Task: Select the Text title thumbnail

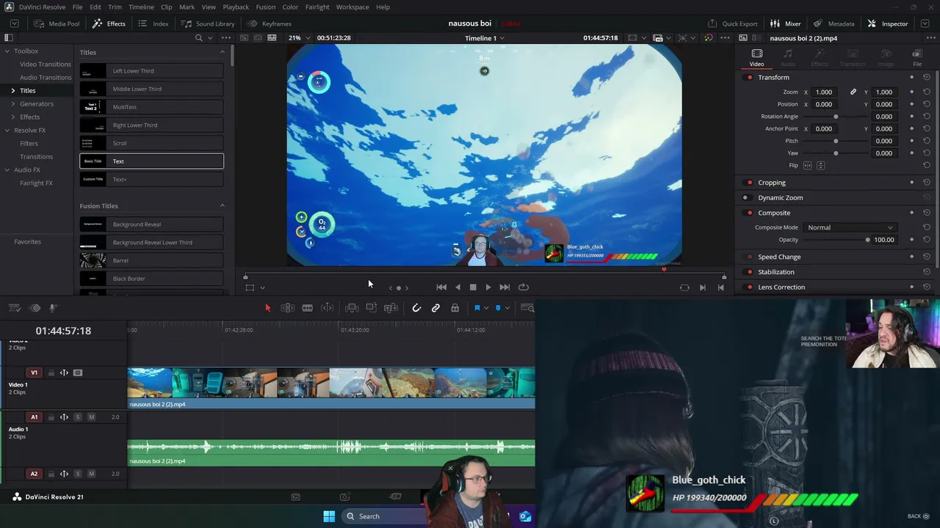Action: click(x=93, y=161)
